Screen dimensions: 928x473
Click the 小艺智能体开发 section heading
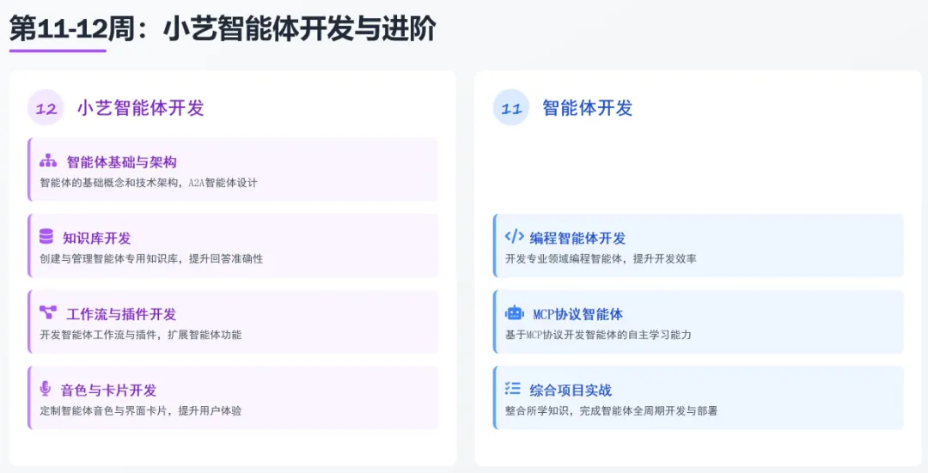click(141, 107)
